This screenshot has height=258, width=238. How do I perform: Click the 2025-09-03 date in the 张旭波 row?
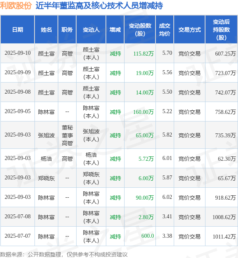(17, 135)
